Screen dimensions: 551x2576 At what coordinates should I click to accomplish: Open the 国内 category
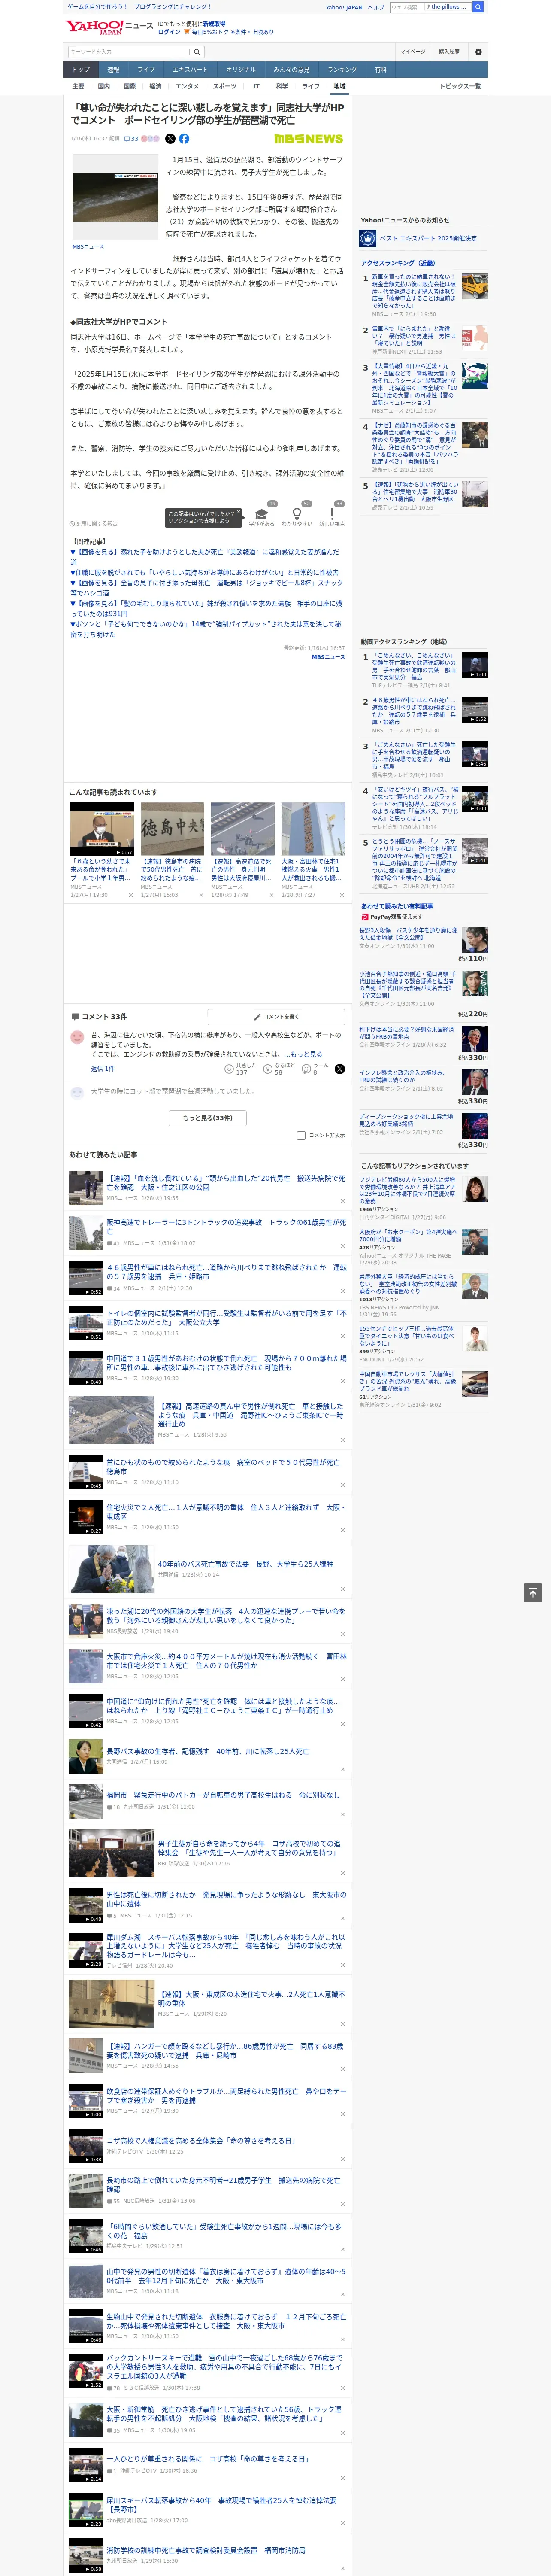103,86
